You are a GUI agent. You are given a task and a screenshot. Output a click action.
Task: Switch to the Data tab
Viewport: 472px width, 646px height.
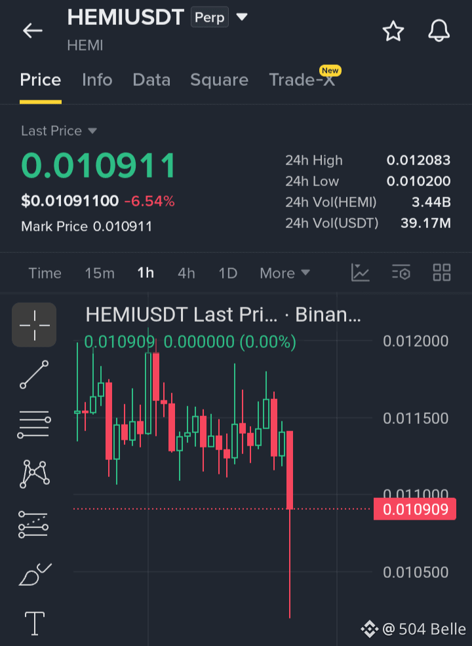click(x=151, y=80)
